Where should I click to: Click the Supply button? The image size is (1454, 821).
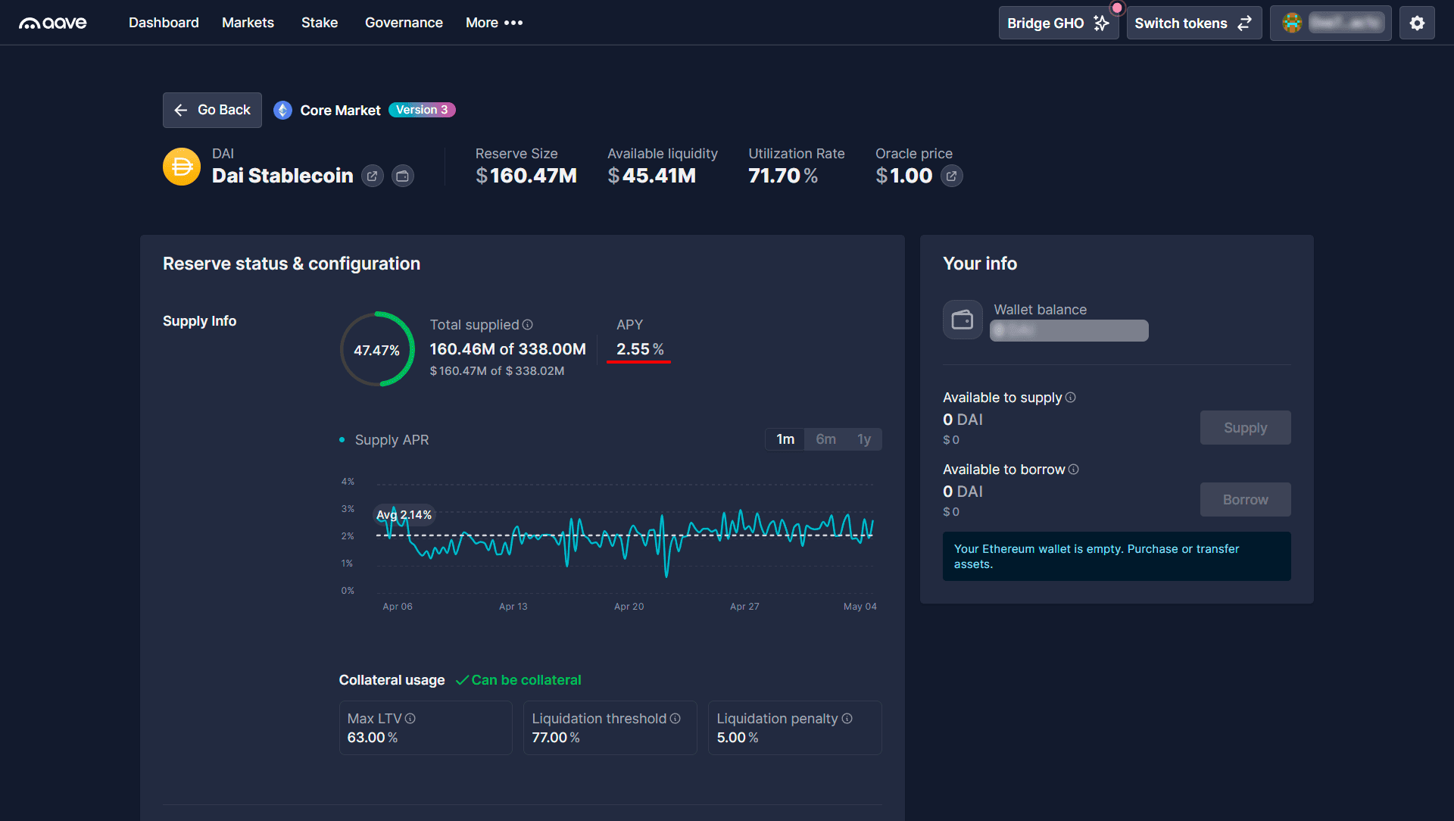coord(1245,428)
